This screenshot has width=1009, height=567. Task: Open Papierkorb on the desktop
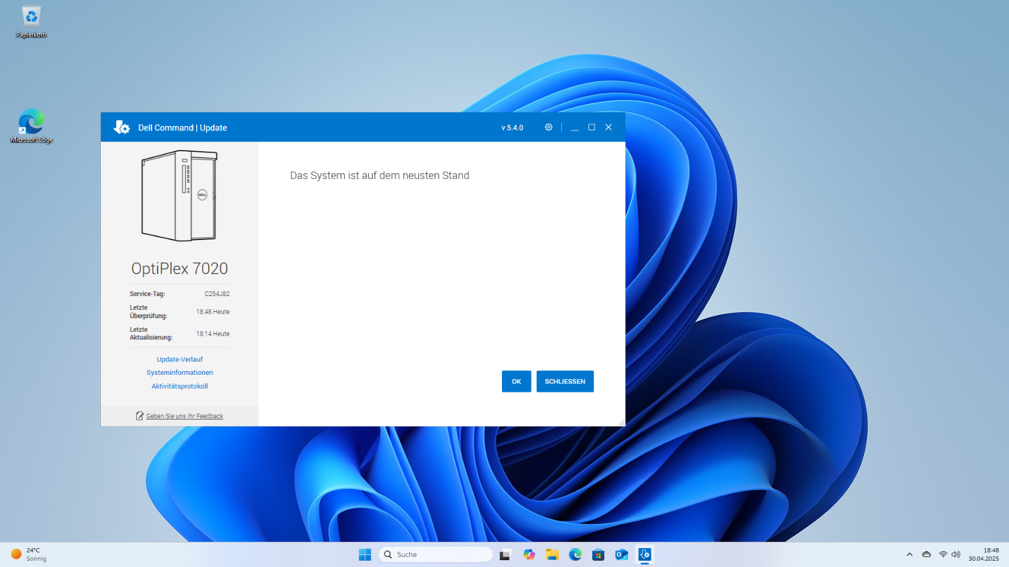32,22
